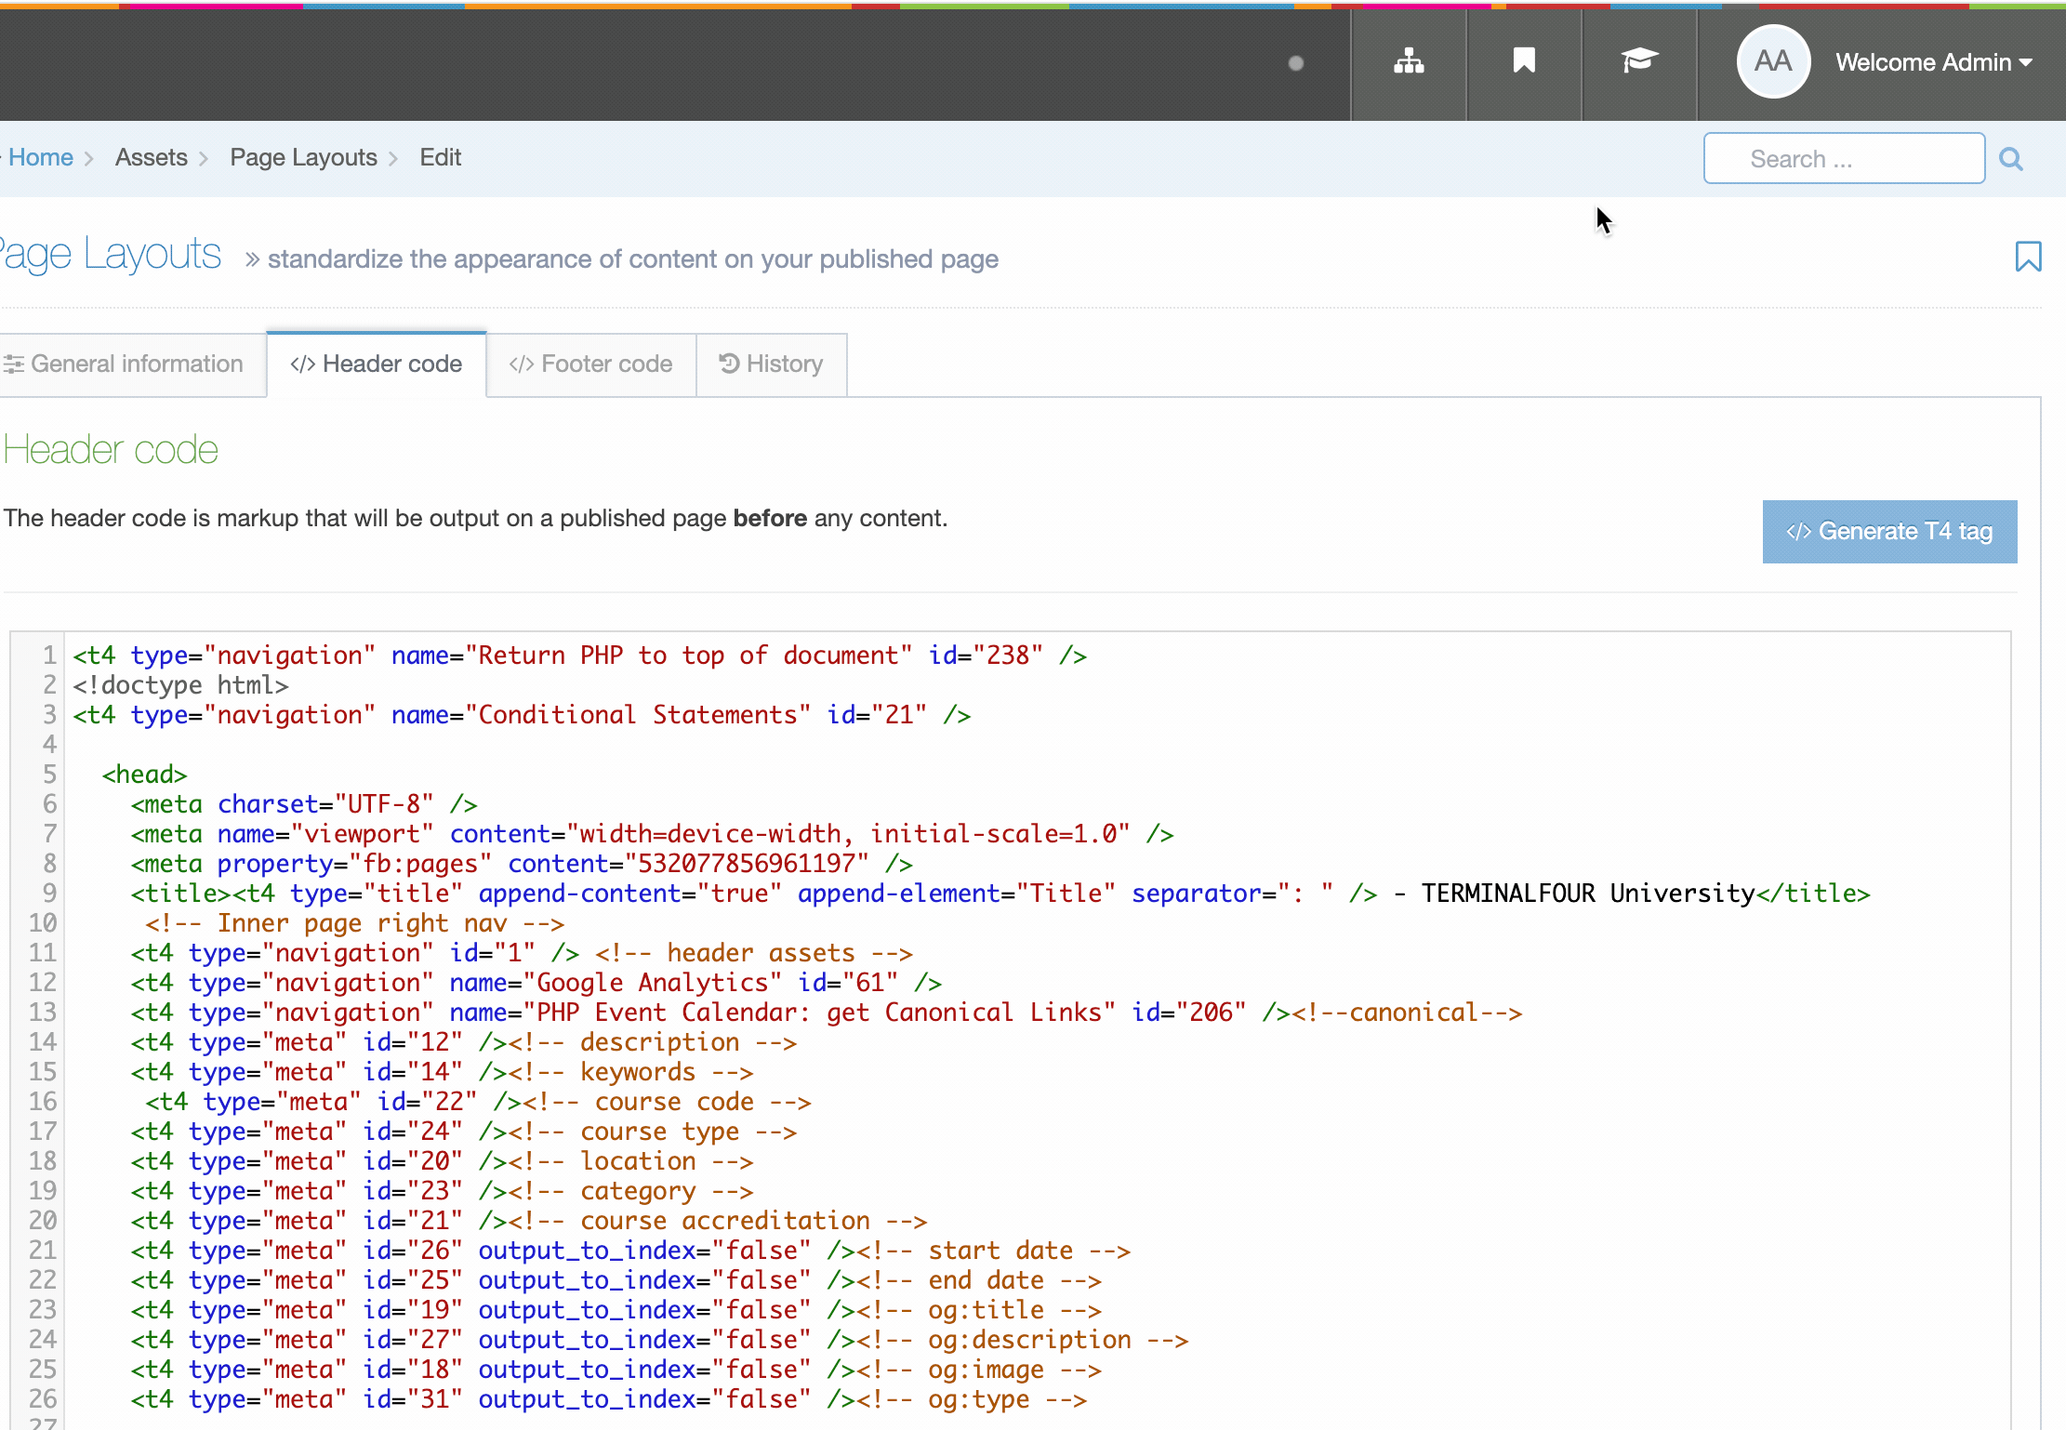This screenshot has height=1430, width=2066.
Task: Focus the Search input field
Action: [x=1843, y=159]
